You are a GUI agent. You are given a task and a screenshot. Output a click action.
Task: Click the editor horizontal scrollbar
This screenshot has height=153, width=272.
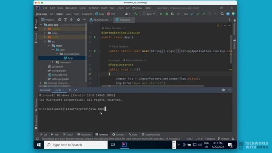(153, 86)
